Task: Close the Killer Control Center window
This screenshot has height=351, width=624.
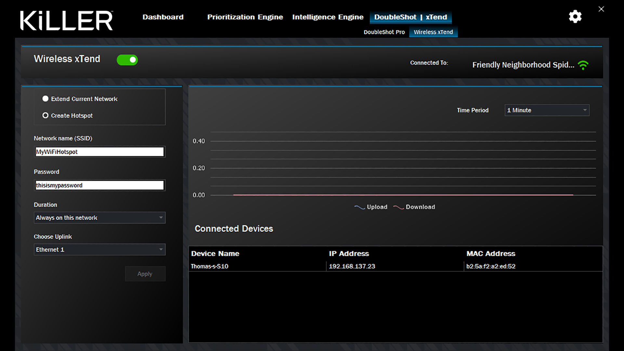Action: click(601, 9)
